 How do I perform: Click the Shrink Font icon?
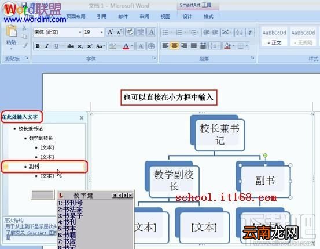pos(119,32)
